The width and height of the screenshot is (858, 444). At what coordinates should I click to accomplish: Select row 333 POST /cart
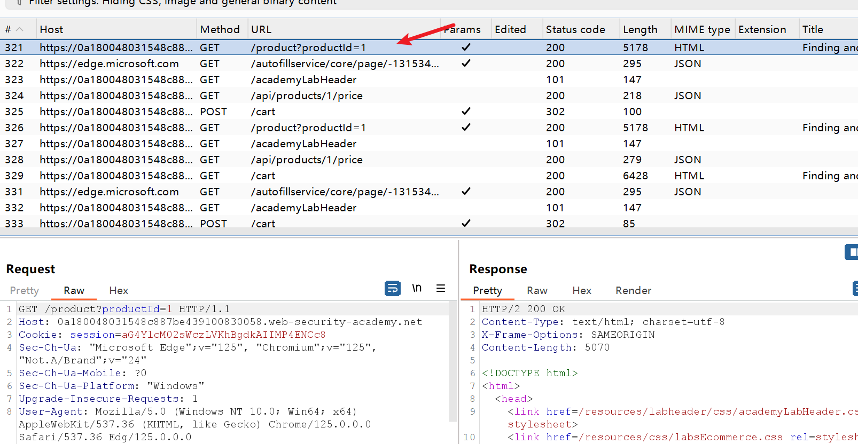pos(429,222)
